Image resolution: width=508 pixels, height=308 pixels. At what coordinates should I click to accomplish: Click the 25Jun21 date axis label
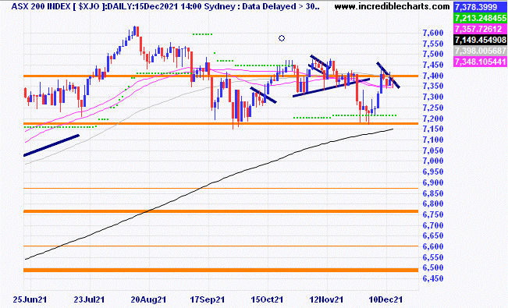pyautogui.click(x=30, y=299)
